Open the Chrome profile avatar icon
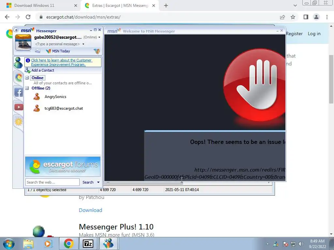The width and height of the screenshot is (334, 250). tap(316, 17)
